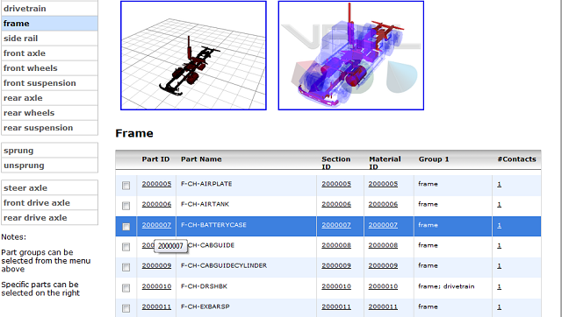The image size is (562, 317).
Task: View Material ID 2000005 link
Action: point(383,184)
